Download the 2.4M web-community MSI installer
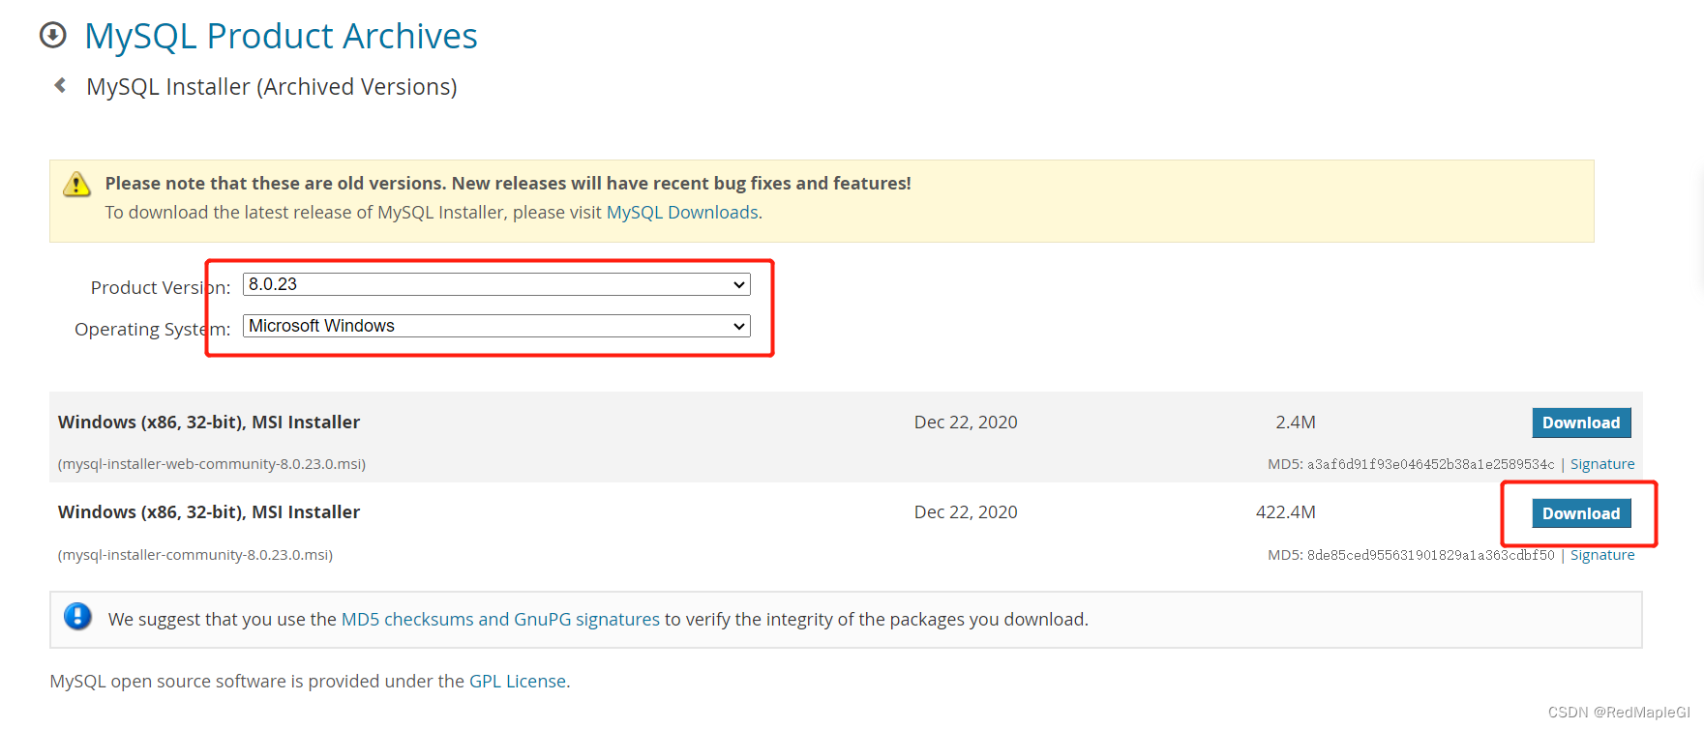This screenshot has width=1704, height=729. [x=1581, y=423]
